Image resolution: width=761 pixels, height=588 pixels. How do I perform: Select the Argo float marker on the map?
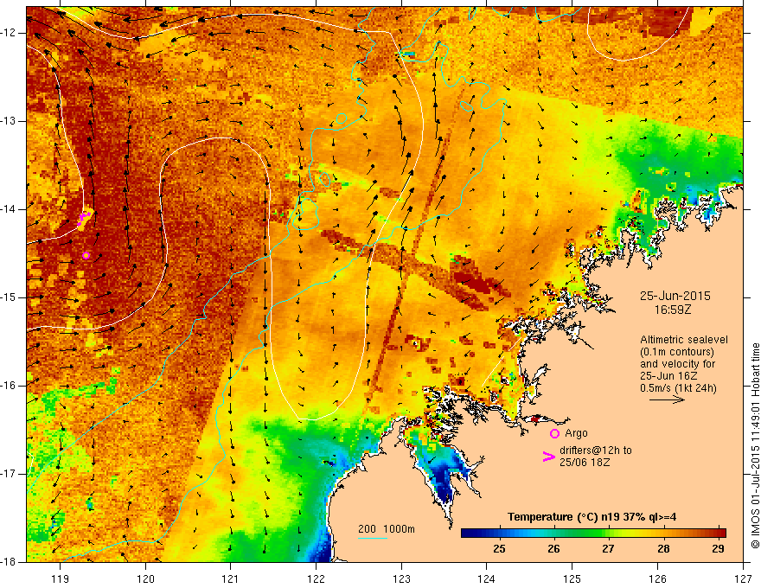pyautogui.click(x=86, y=256)
